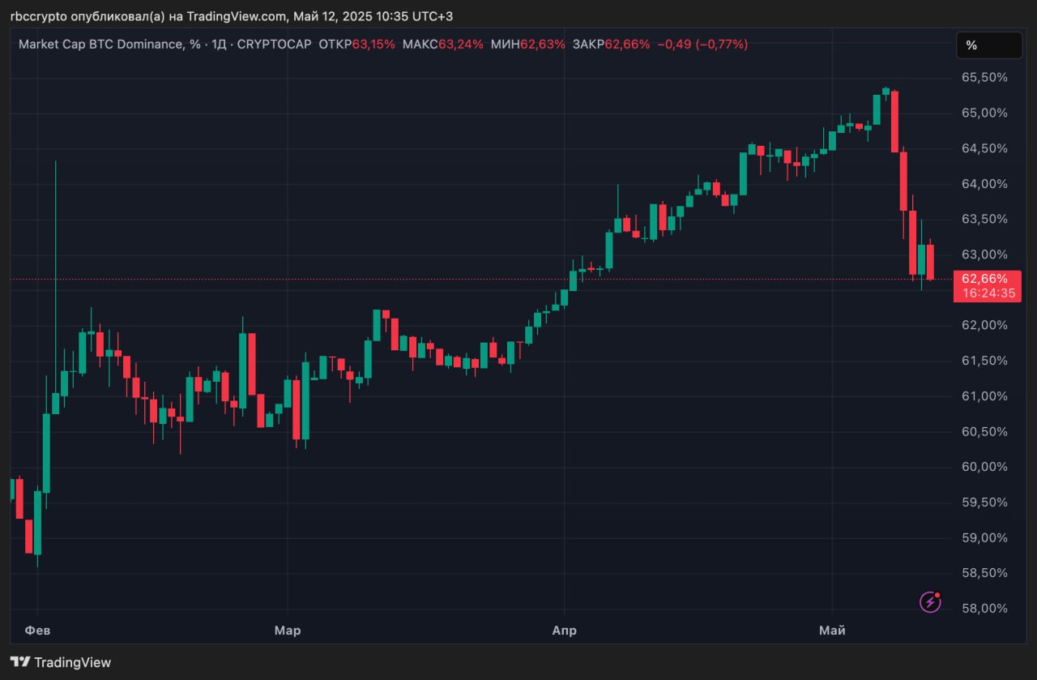Click the purple lightning bolt icon
Image resolution: width=1037 pixels, height=680 pixels.
coord(930,602)
